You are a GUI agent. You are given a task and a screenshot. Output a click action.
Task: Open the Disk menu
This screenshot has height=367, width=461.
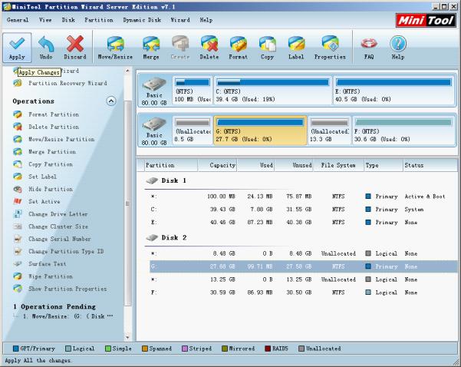(x=68, y=20)
